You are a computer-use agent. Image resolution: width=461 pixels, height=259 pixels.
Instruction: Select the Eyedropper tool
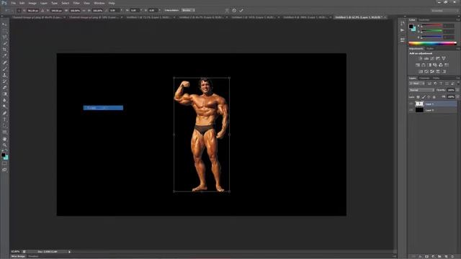tap(4, 56)
